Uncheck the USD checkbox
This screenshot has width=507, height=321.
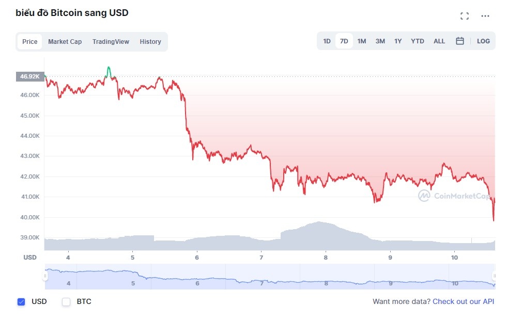point(21,302)
